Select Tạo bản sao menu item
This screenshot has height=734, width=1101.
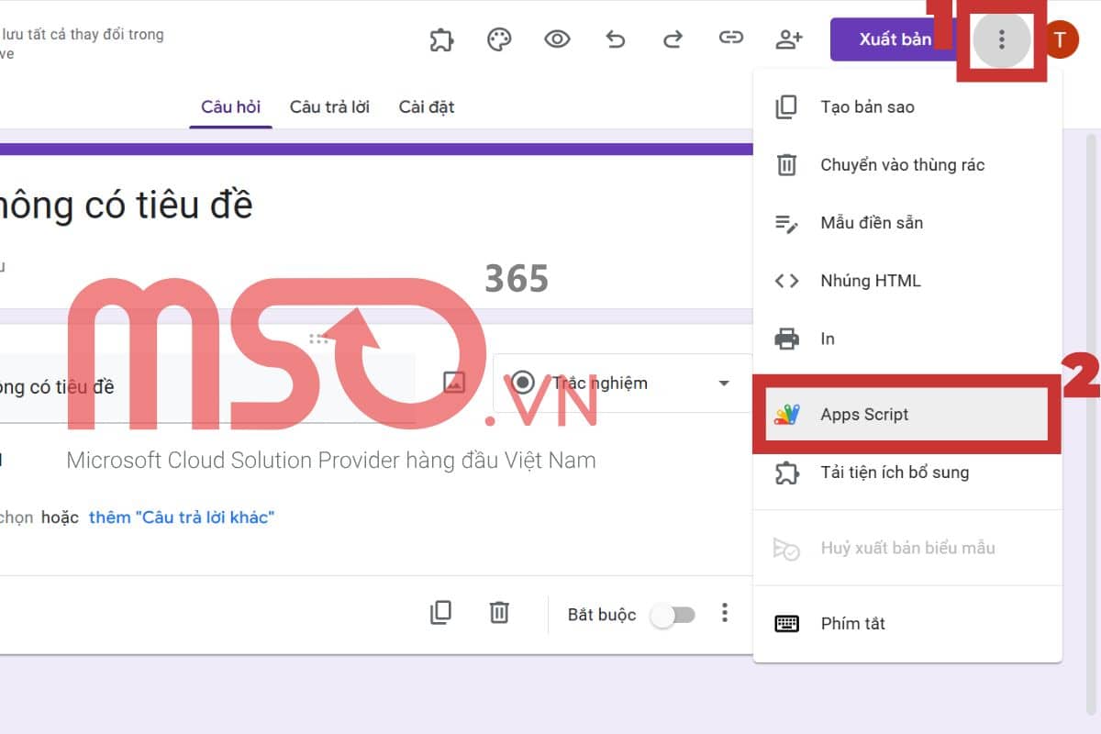pos(907,107)
